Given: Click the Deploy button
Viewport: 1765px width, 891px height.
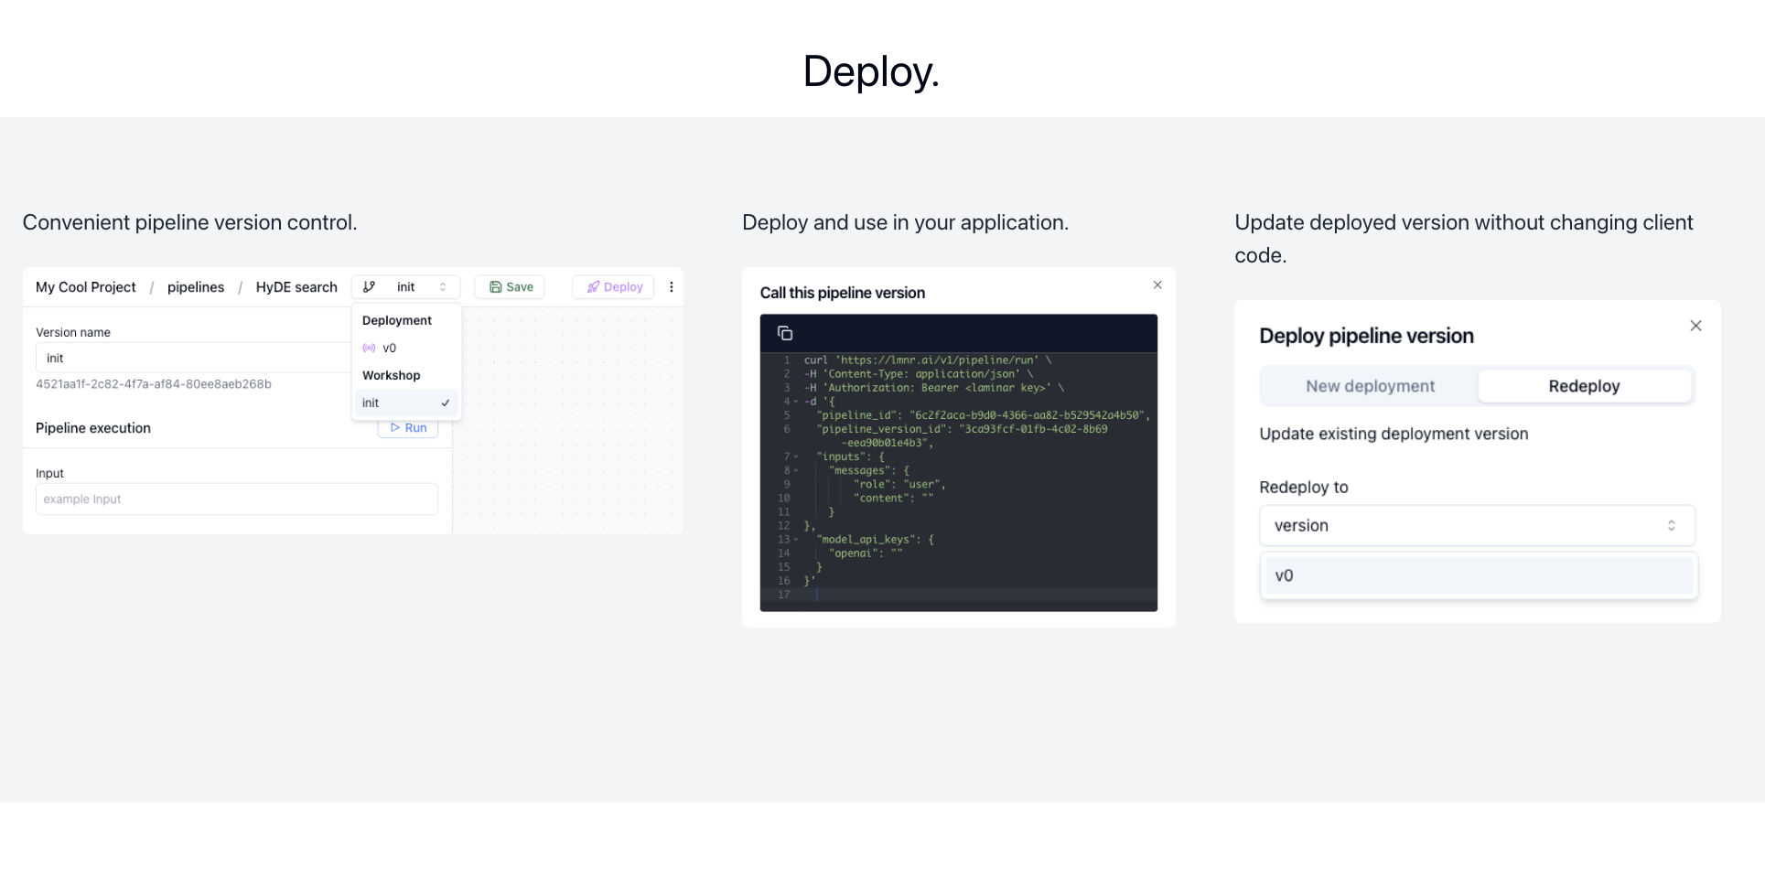Looking at the screenshot, I should pos(613,287).
